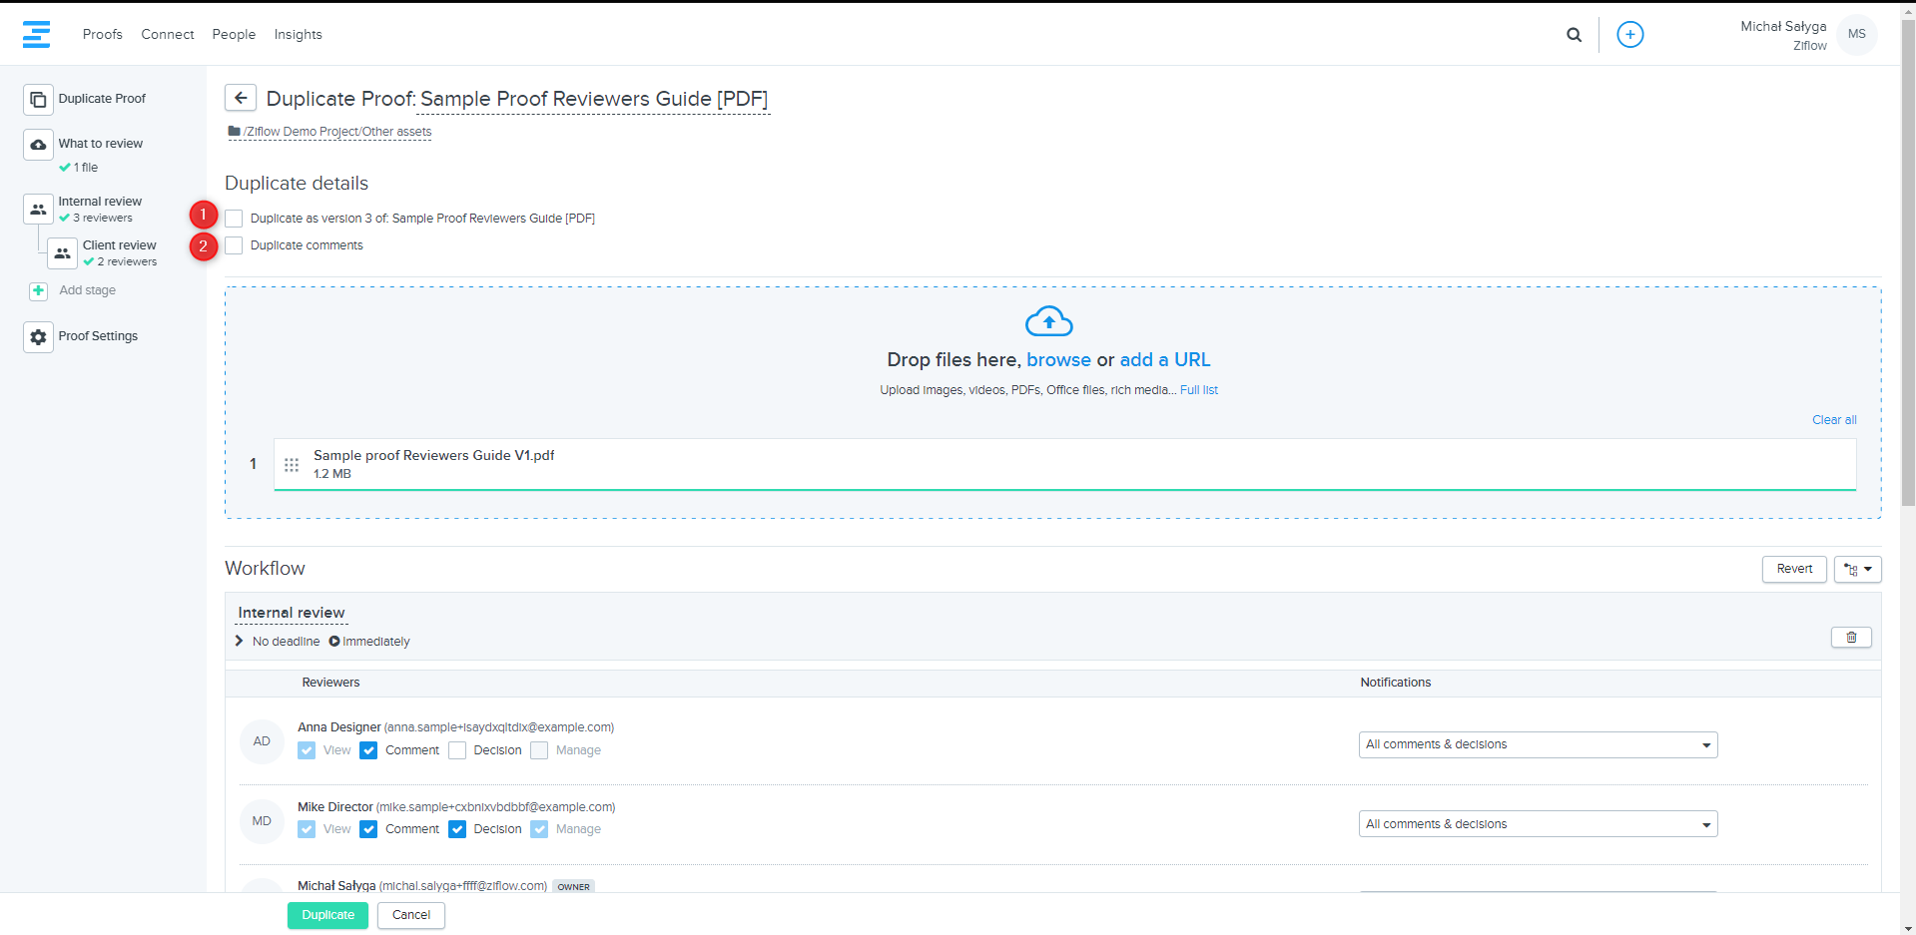
Task: Open Proof Settings gear icon
Action: tap(38, 337)
